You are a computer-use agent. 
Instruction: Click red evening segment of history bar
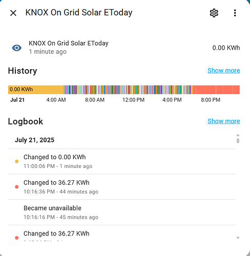(216, 90)
